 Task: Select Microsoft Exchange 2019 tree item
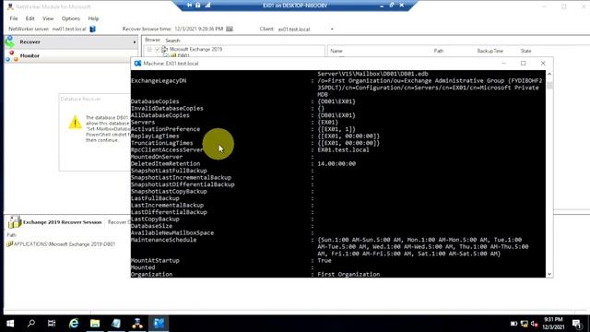point(195,49)
